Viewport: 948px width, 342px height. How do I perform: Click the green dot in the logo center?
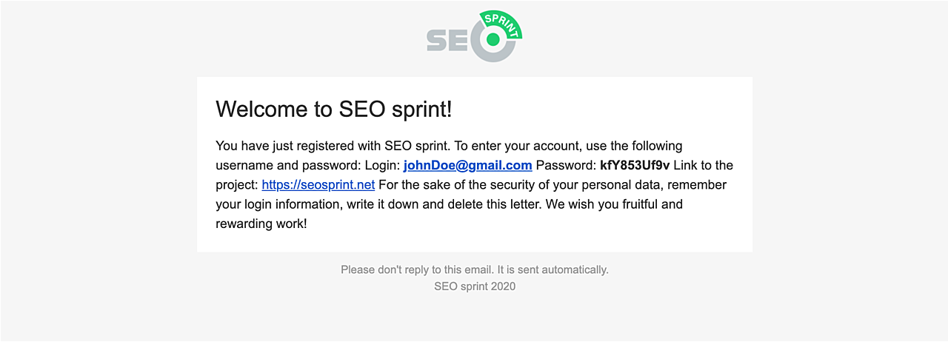click(x=491, y=38)
